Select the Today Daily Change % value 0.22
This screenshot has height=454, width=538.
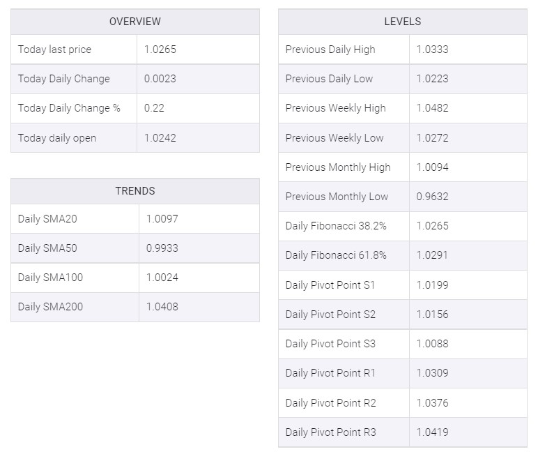tap(155, 108)
